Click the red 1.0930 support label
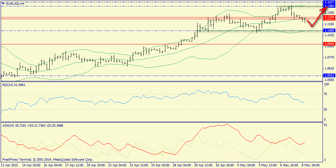Image resolution: width=336 pixels, height=168 pixels. coord(329,44)
